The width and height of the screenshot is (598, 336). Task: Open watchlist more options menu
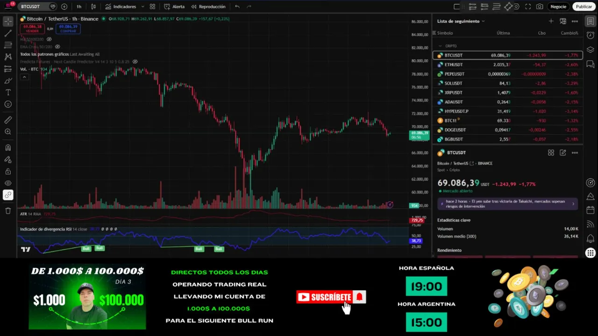[575, 21]
